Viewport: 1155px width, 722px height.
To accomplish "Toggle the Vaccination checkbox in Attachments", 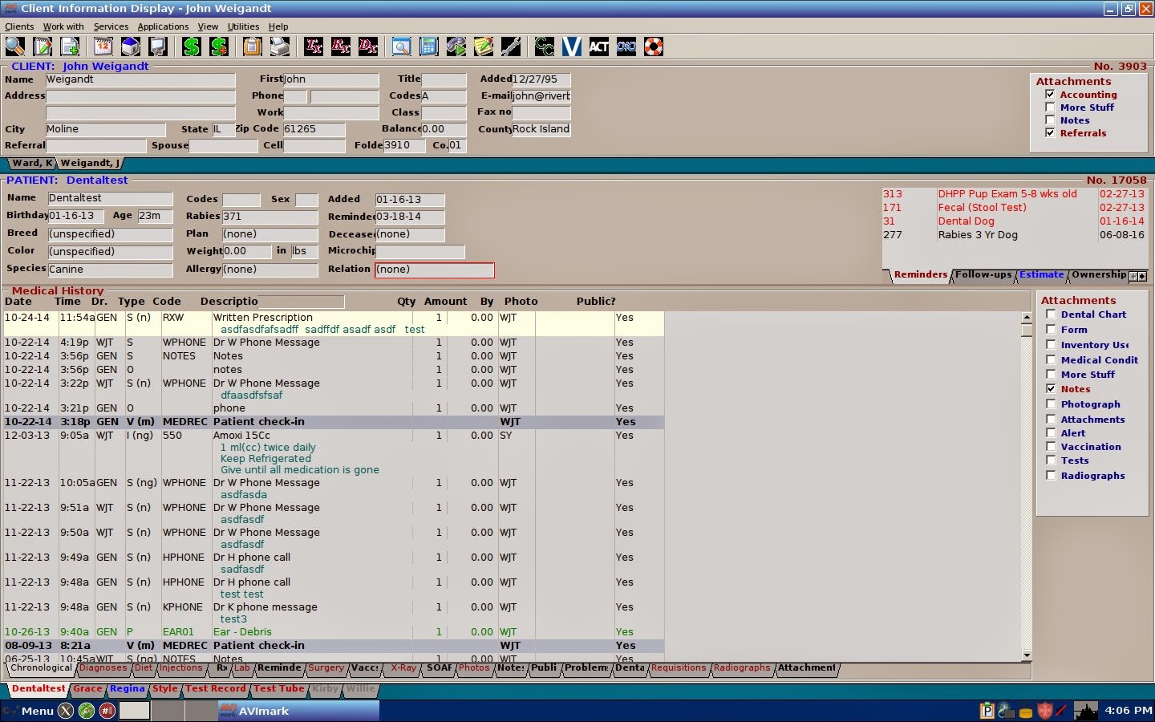I will (1051, 447).
